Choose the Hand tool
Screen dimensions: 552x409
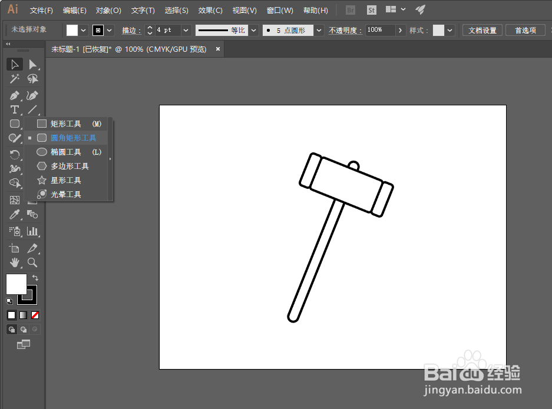point(15,262)
